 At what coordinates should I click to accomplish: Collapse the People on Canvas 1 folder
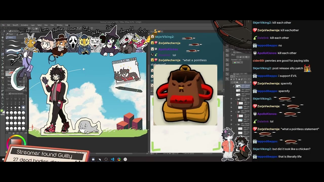(236, 124)
